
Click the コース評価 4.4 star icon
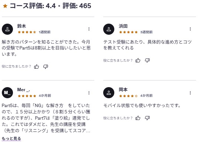5,6
